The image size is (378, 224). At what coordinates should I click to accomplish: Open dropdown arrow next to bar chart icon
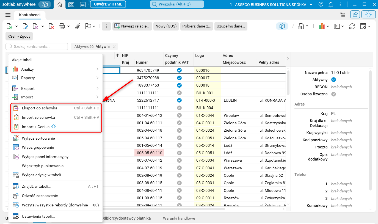coord(328,26)
